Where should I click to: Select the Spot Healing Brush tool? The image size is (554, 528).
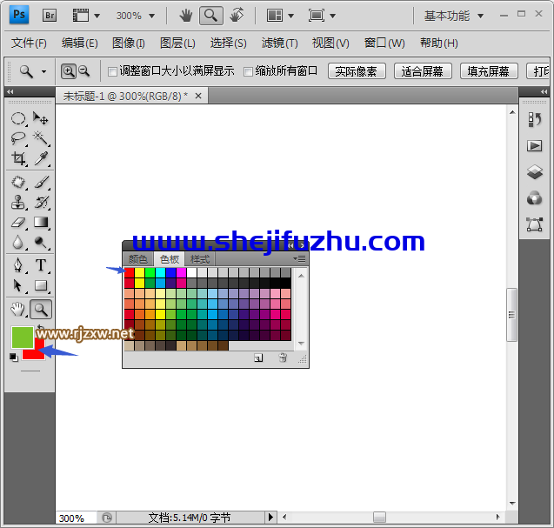click(x=18, y=183)
